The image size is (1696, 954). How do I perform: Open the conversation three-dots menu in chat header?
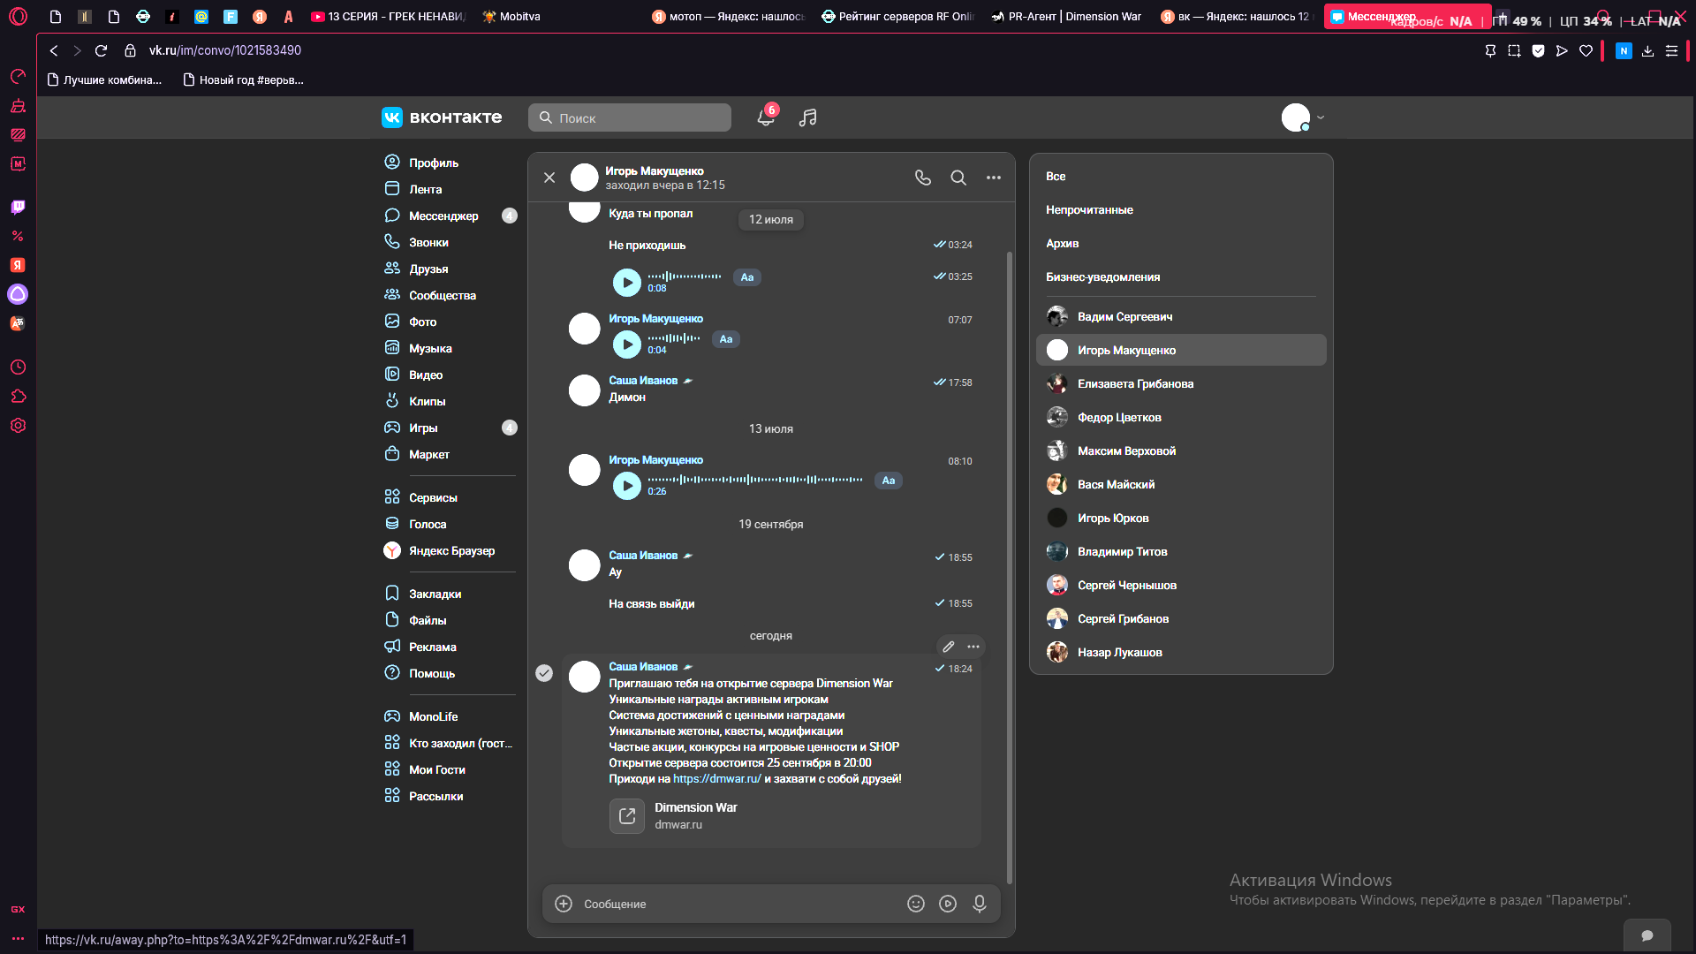(994, 178)
